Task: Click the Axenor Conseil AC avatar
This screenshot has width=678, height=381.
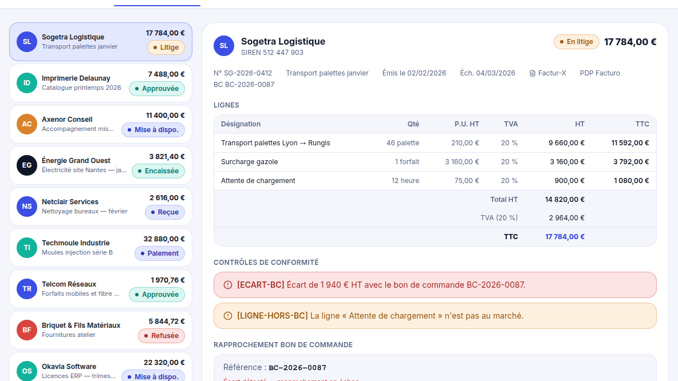Action: point(27,124)
